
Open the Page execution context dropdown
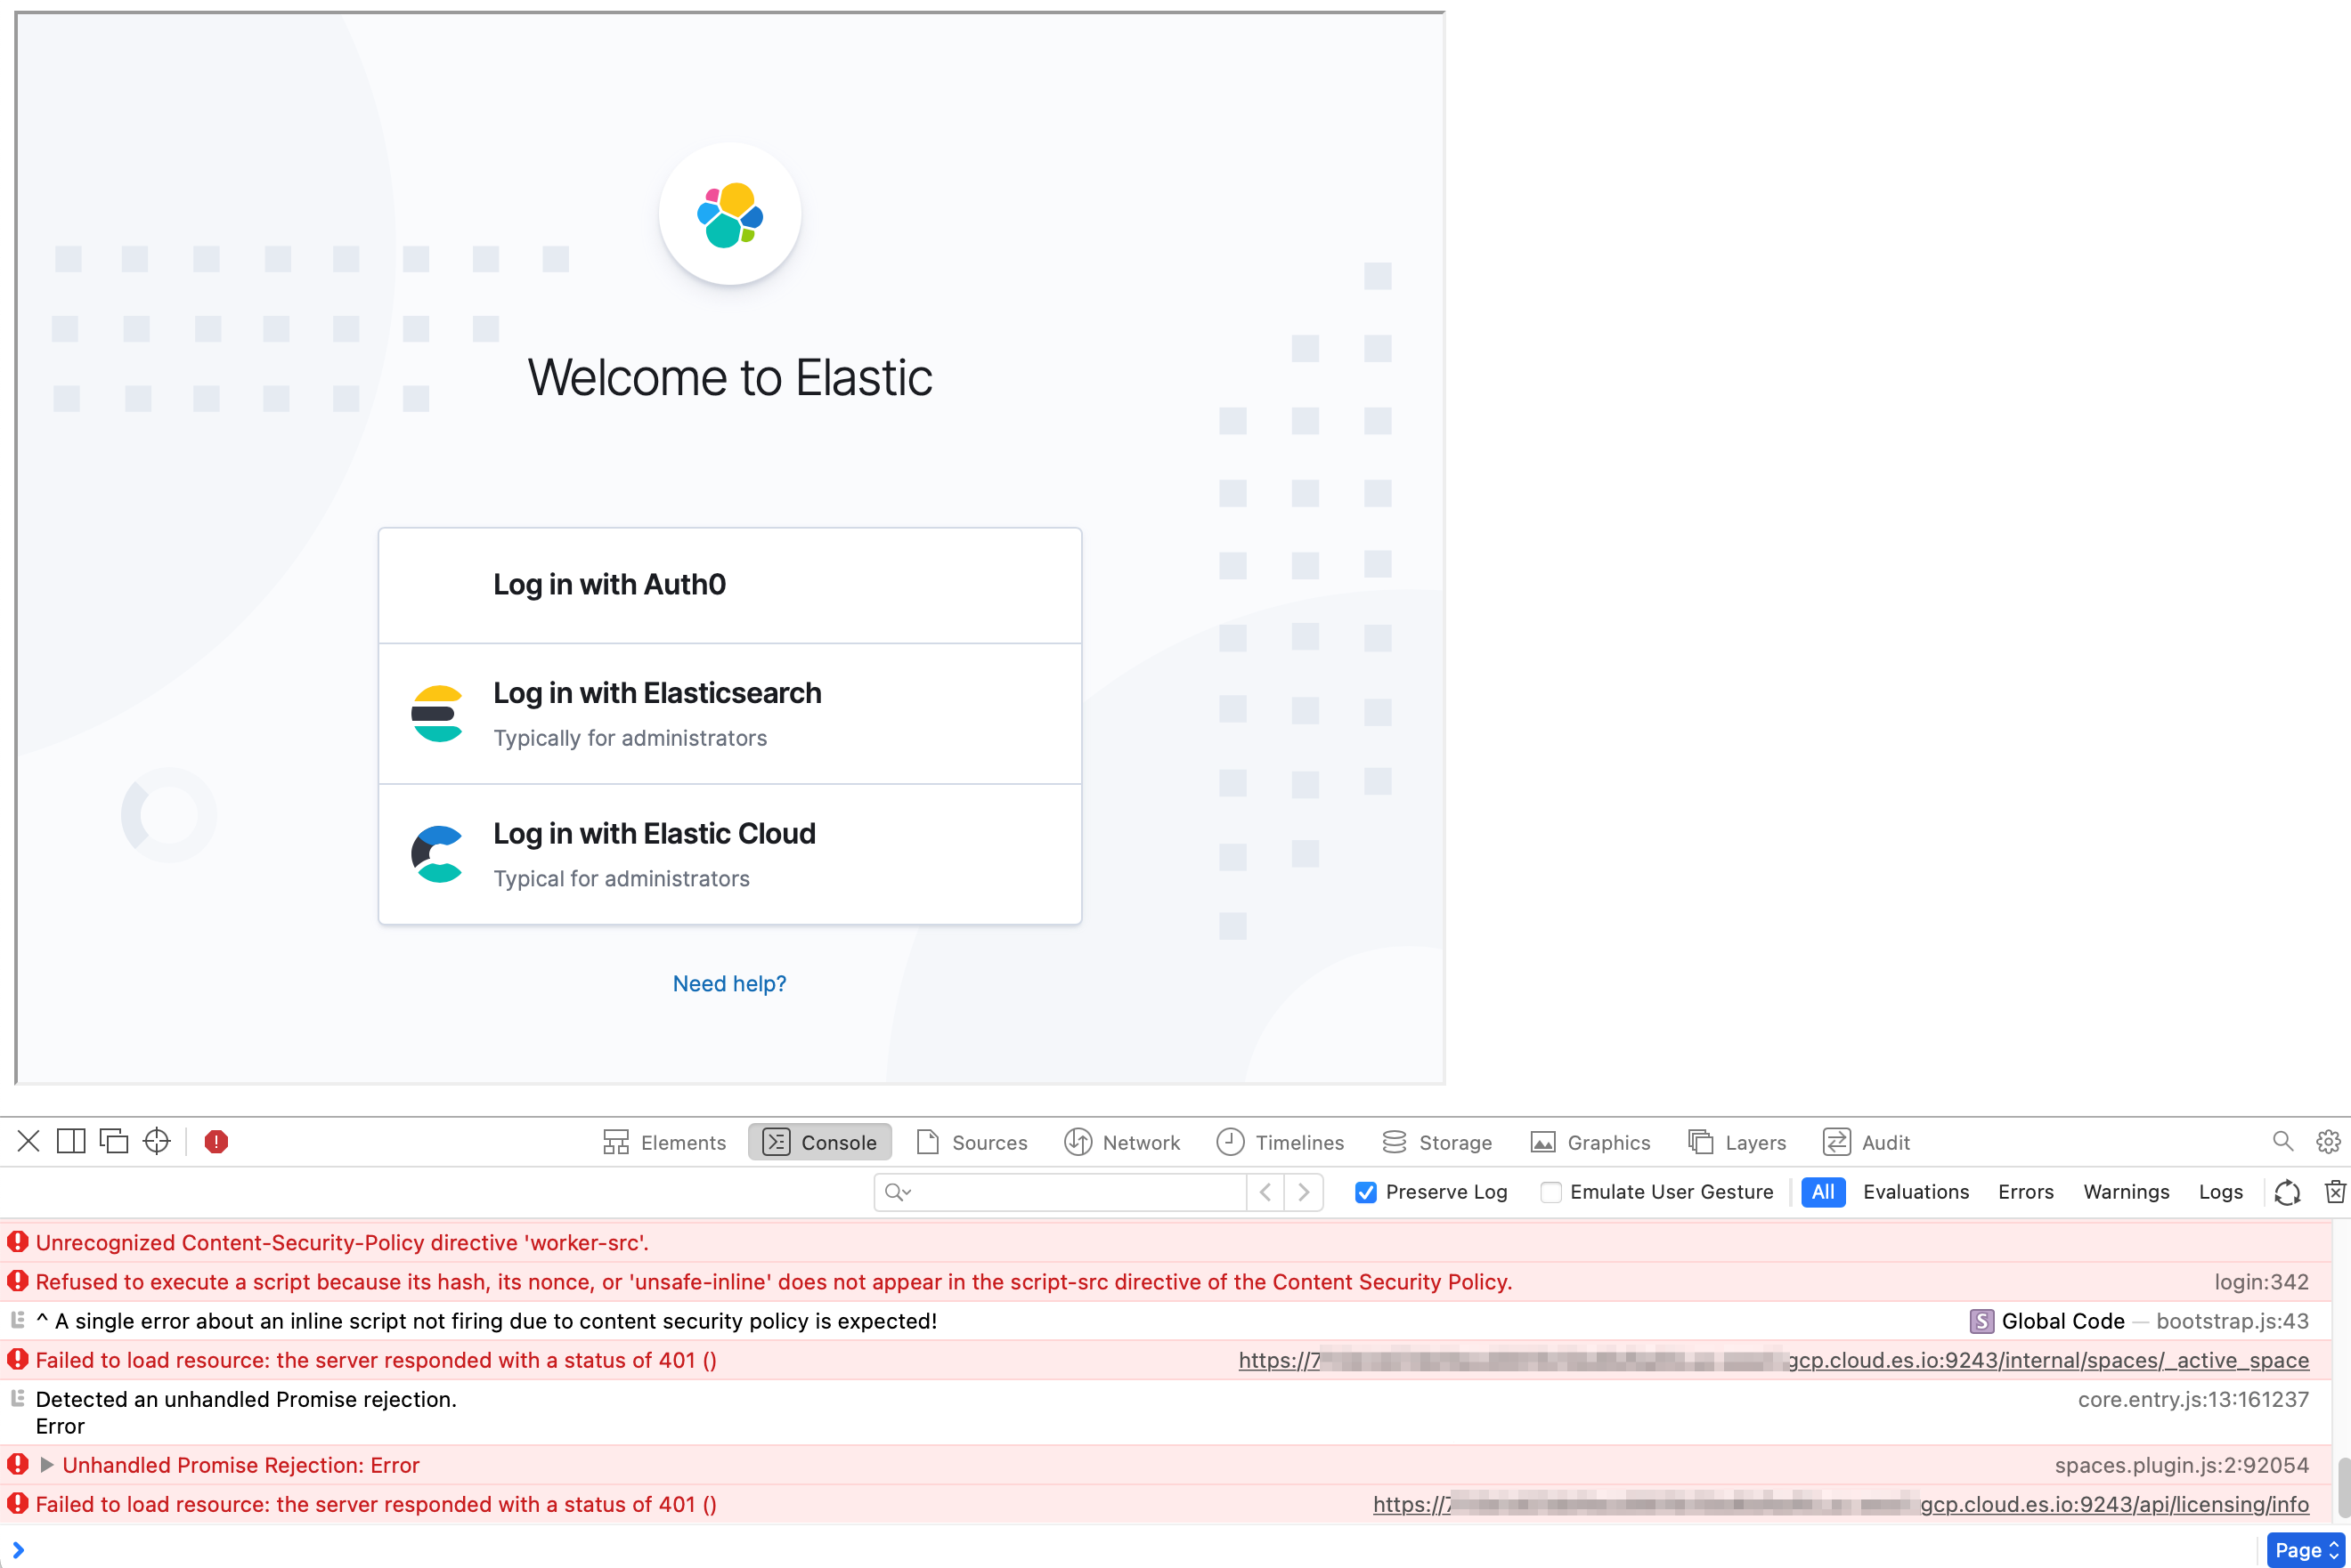click(x=2306, y=1550)
